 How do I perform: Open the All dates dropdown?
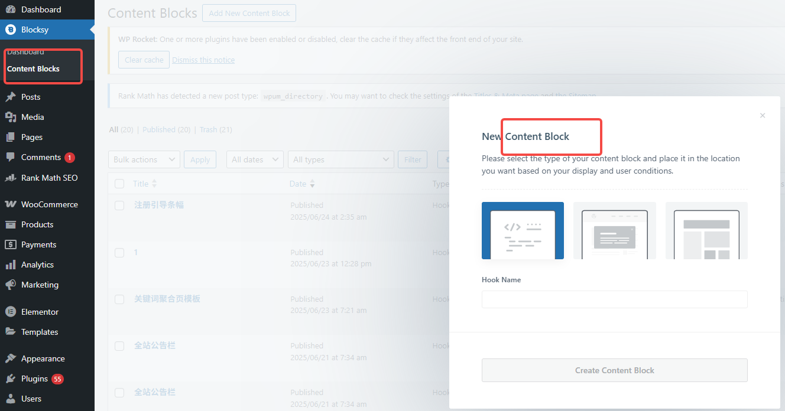click(255, 159)
